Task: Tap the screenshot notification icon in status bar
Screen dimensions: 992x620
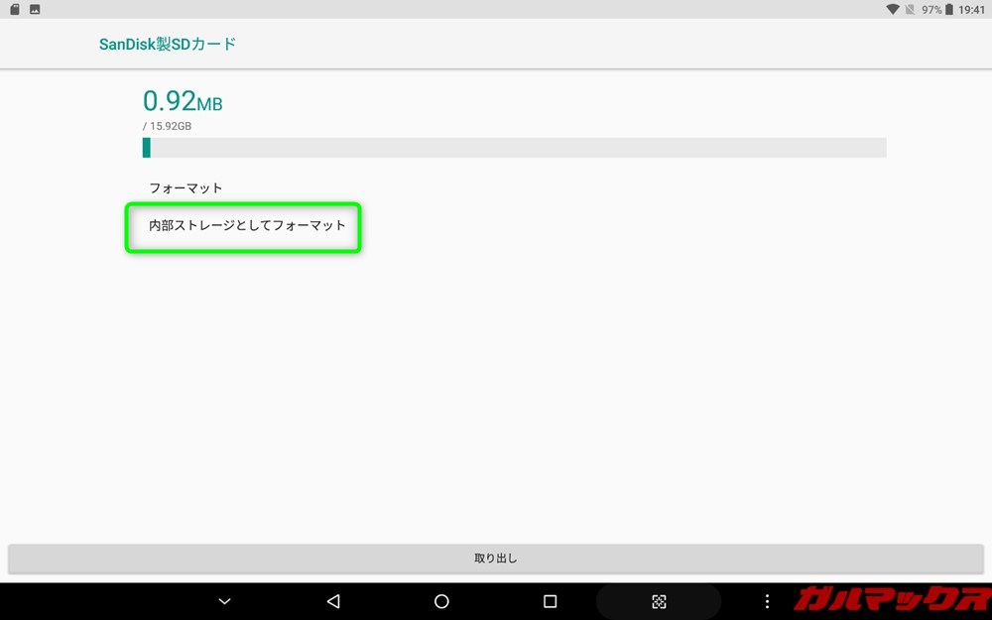Action: click(x=35, y=9)
